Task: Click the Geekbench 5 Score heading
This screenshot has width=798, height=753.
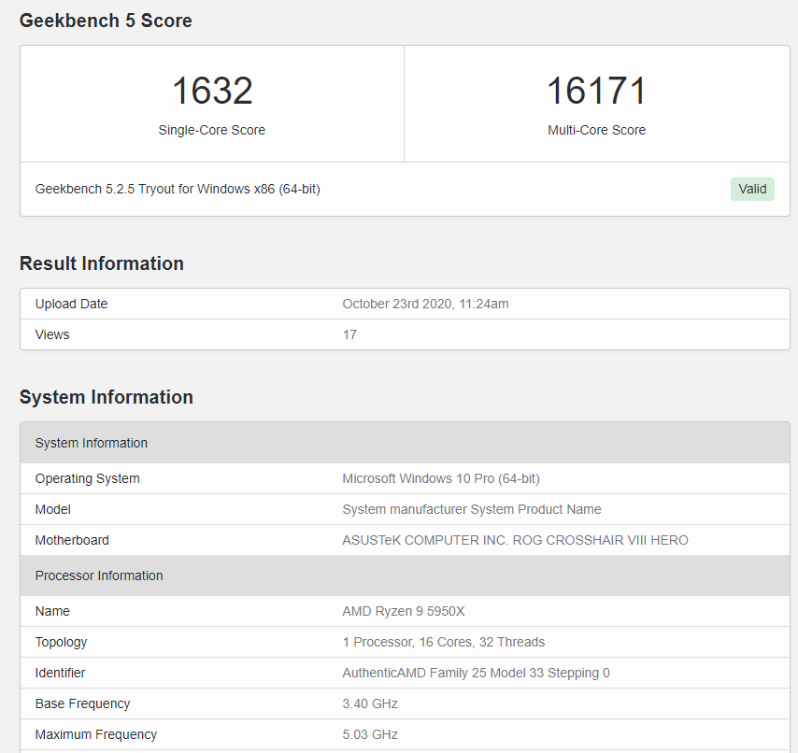Action: [106, 21]
